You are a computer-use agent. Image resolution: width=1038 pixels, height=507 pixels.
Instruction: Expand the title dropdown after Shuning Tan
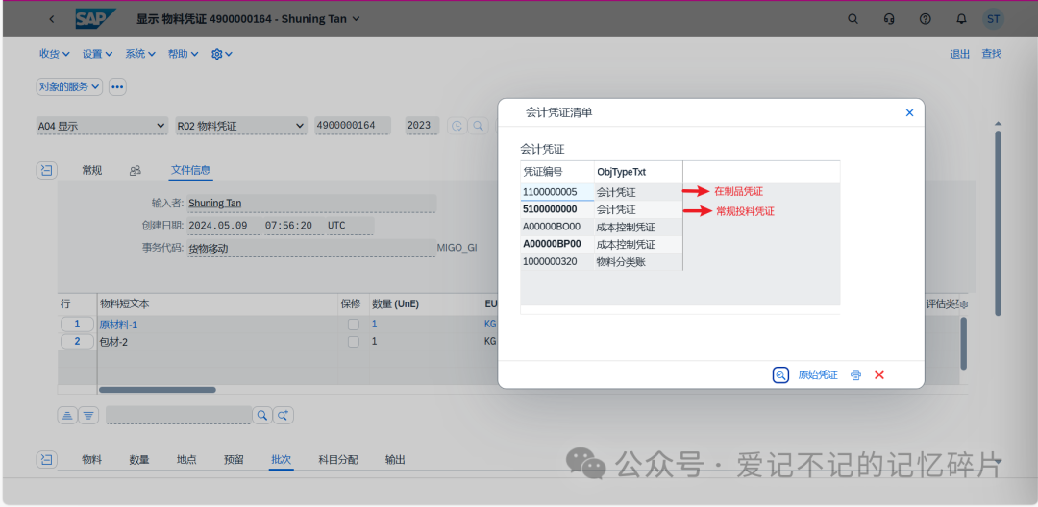(357, 19)
